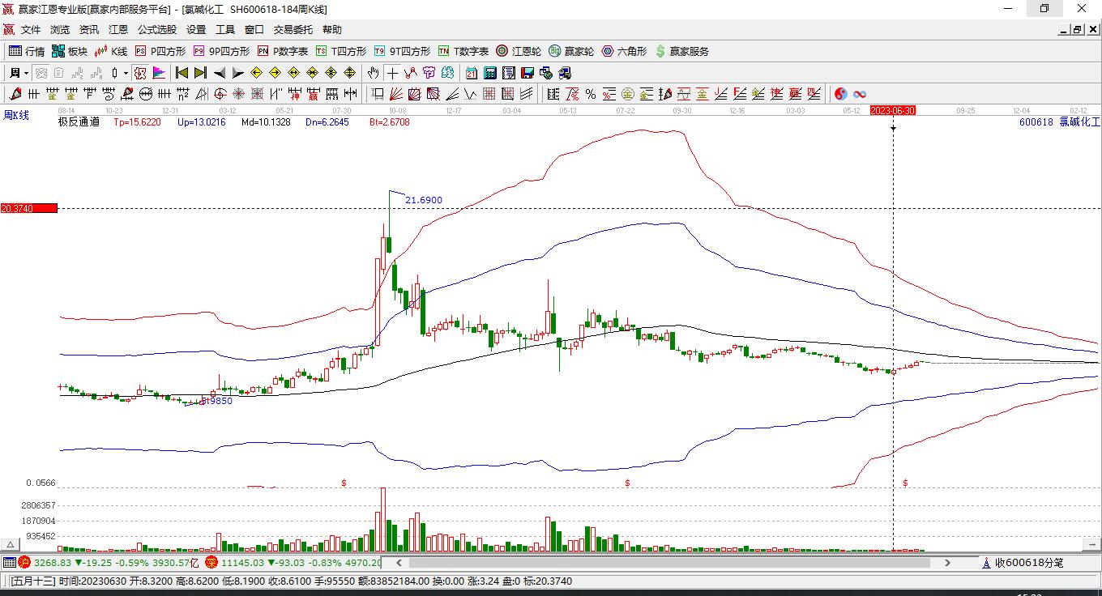This screenshot has width=1102, height=596.
Task: Open the 六角形 hexagon tool
Action: click(624, 51)
